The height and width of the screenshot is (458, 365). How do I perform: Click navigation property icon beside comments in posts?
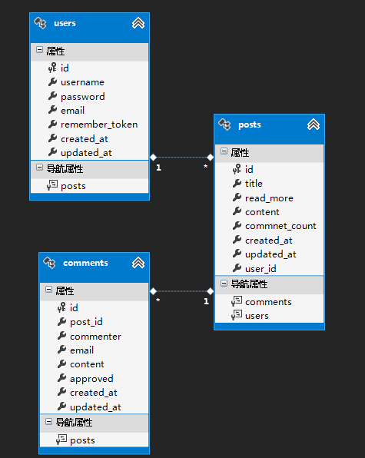(x=237, y=301)
